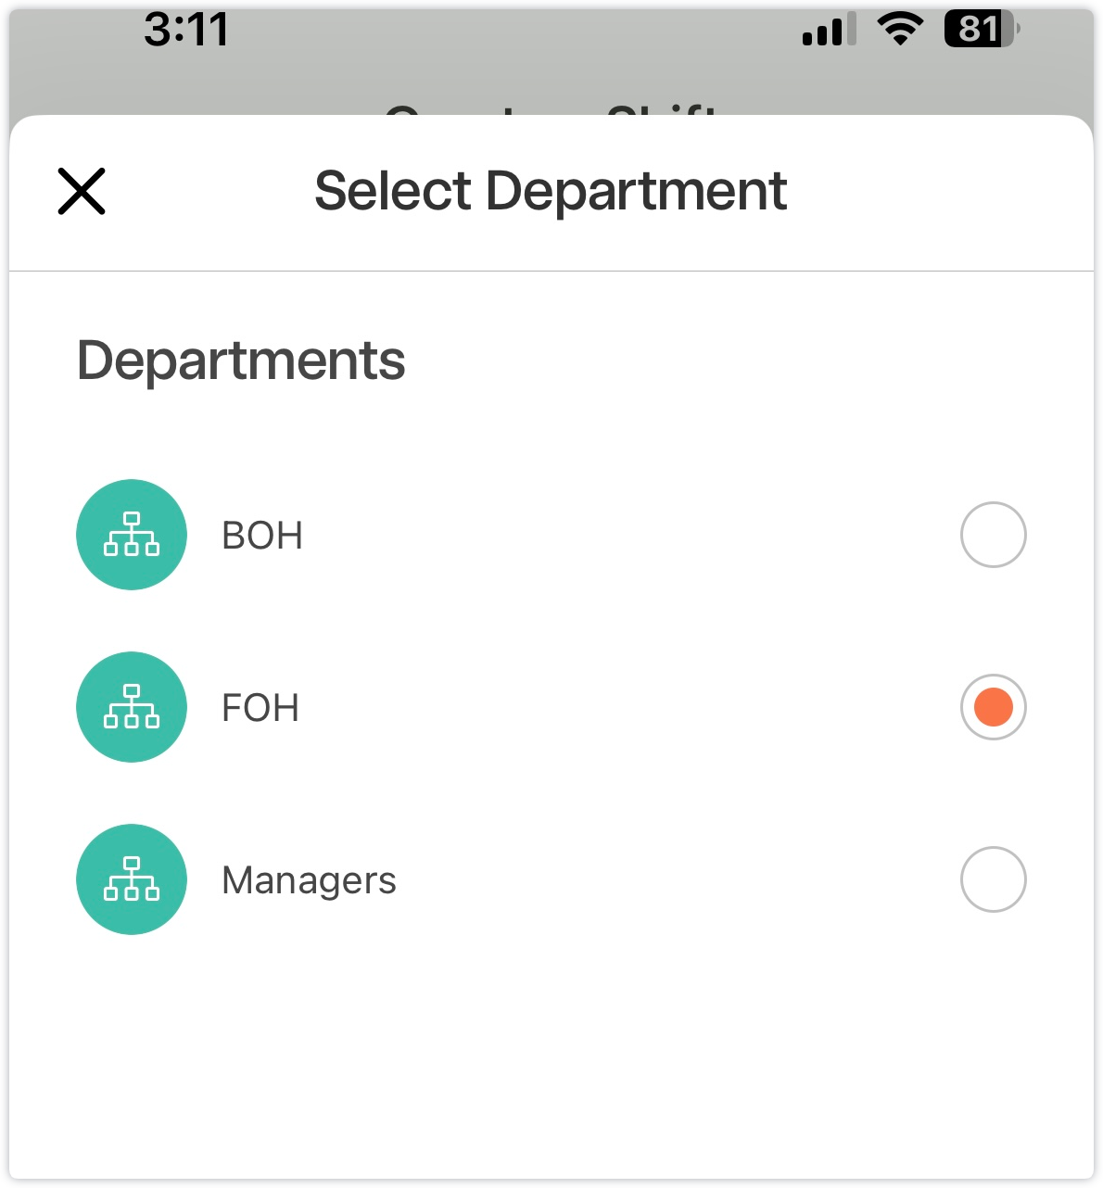Tap the cellular signal bars icon
1103x1188 pixels.
[x=828, y=31]
